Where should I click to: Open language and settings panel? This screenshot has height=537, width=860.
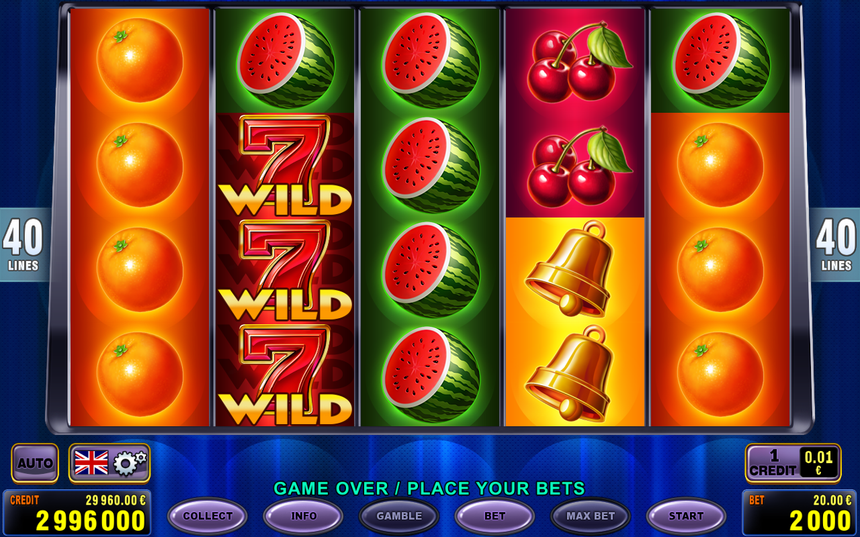(x=110, y=463)
